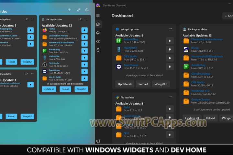Download HWiNFO64 update in Winget updates widget
This screenshot has height=155, width=233.
pos(170,49)
